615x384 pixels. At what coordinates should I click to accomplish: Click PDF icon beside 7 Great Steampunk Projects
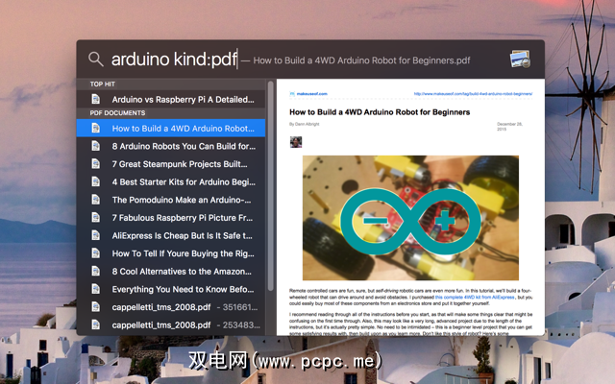click(96, 164)
